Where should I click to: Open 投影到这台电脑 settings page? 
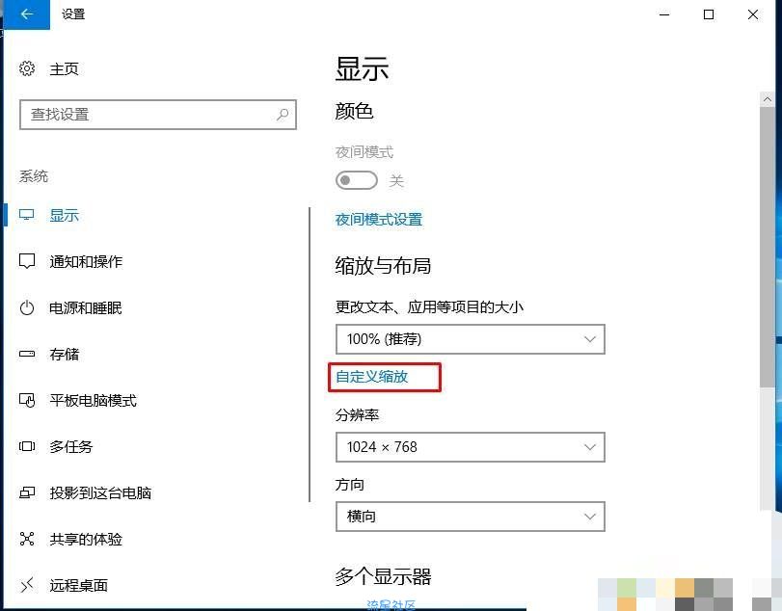(x=100, y=492)
